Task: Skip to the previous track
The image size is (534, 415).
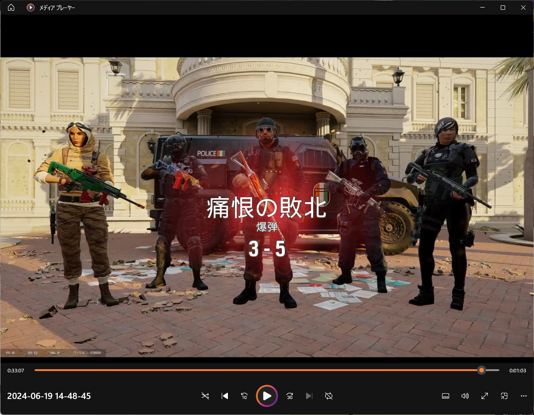Action: [225, 396]
